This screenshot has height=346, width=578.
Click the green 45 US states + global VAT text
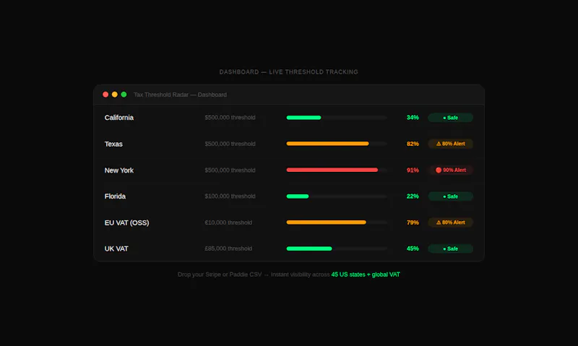tap(366, 274)
